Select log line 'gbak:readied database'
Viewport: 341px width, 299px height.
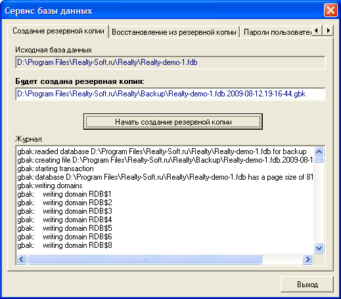162,151
